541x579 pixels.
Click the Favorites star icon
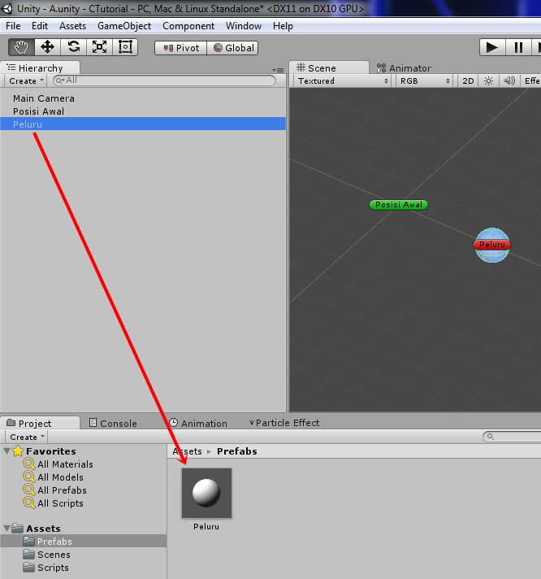[18, 451]
